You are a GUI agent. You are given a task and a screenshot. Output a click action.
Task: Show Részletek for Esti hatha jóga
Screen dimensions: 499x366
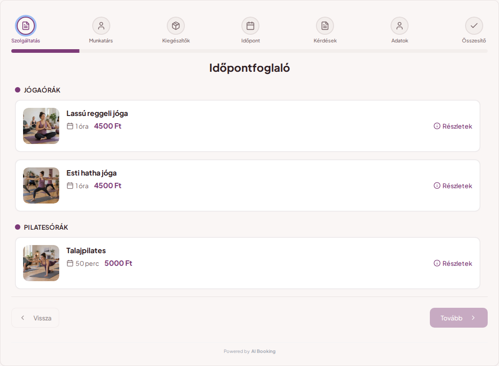click(x=453, y=185)
